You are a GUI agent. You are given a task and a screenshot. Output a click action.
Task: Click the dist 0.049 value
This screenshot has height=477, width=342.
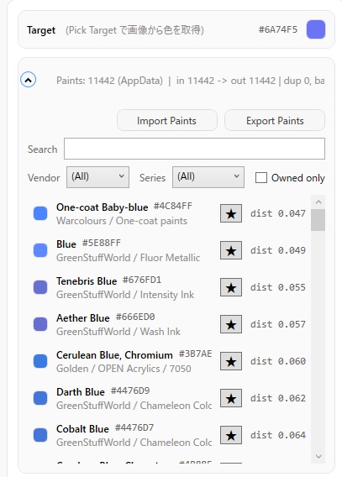[x=278, y=250]
